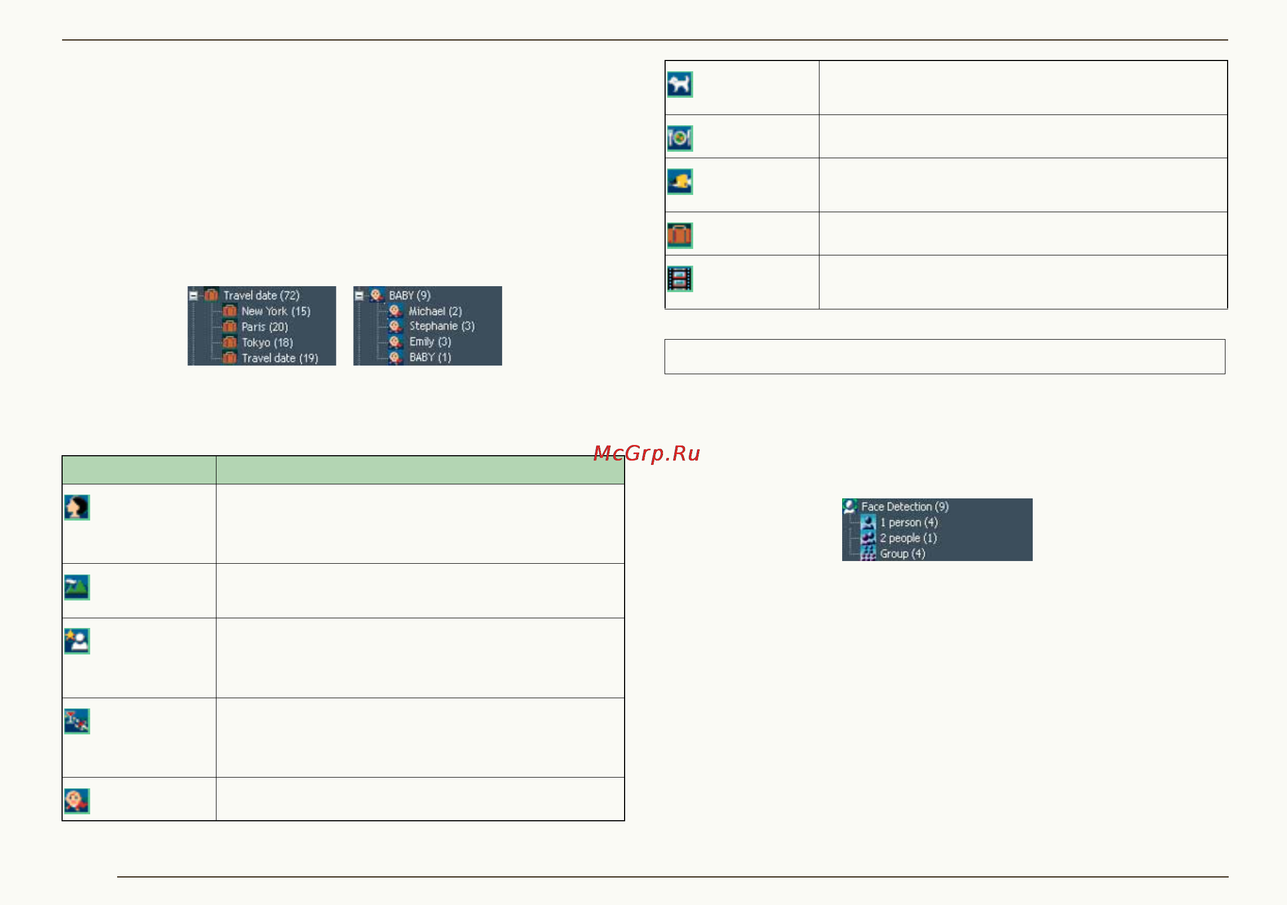Select 1 person (4) in tree
The width and height of the screenshot is (1287, 905).
click(909, 523)
